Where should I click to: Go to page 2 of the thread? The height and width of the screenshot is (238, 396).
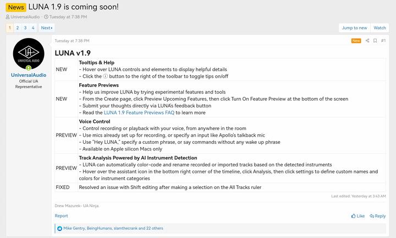tap(18, 28)
